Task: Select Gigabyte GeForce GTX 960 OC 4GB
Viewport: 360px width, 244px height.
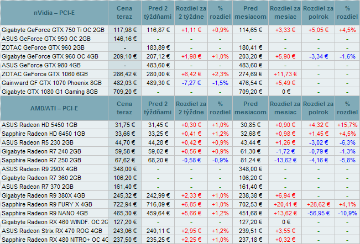Action: click(50, 56)
